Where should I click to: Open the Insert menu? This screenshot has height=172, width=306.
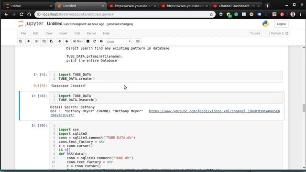tap(63, 33)
